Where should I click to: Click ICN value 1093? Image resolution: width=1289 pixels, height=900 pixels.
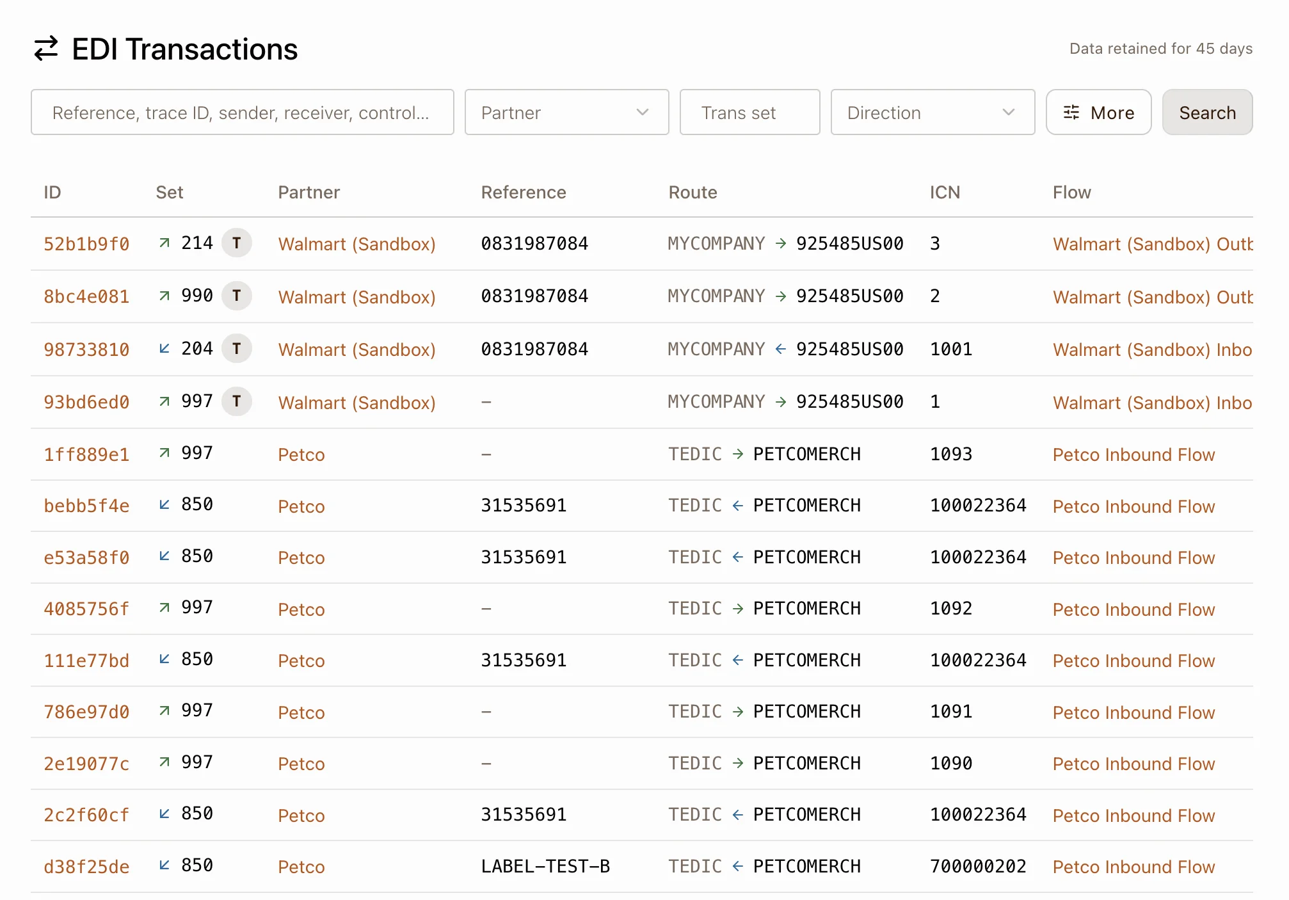(x=951, y=454)
